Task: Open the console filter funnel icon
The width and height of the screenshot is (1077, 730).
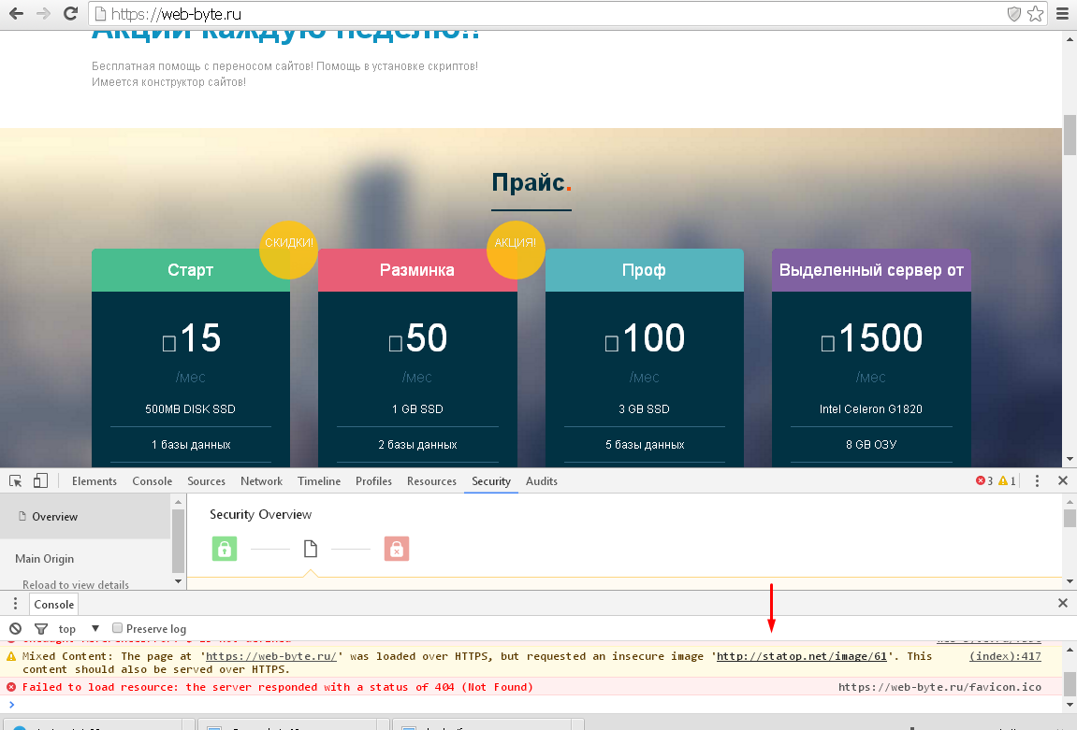Action: coord(40,629)
